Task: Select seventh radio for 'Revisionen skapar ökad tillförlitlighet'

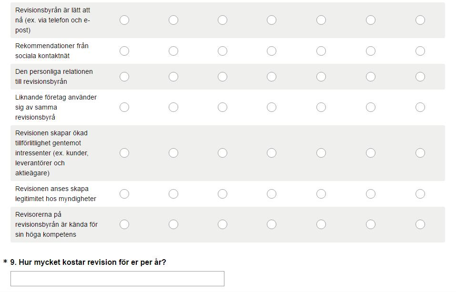Action: [420, 153]
